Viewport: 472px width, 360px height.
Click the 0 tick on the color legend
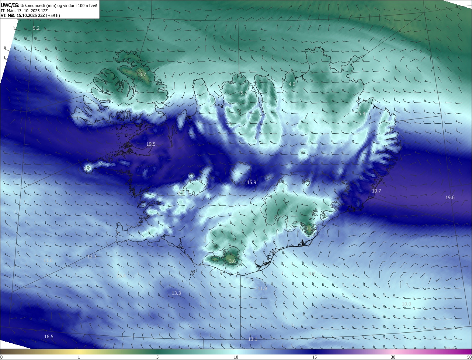pyautogui.click(x=1, y=357)
